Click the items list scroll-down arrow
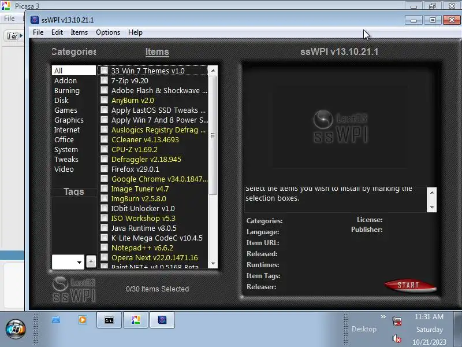Screen dimensions: 462x347 213,263
